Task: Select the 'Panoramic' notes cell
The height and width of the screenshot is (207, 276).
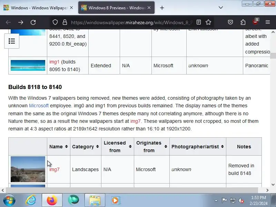Action: pyautogui.click(x=257, y=66)
